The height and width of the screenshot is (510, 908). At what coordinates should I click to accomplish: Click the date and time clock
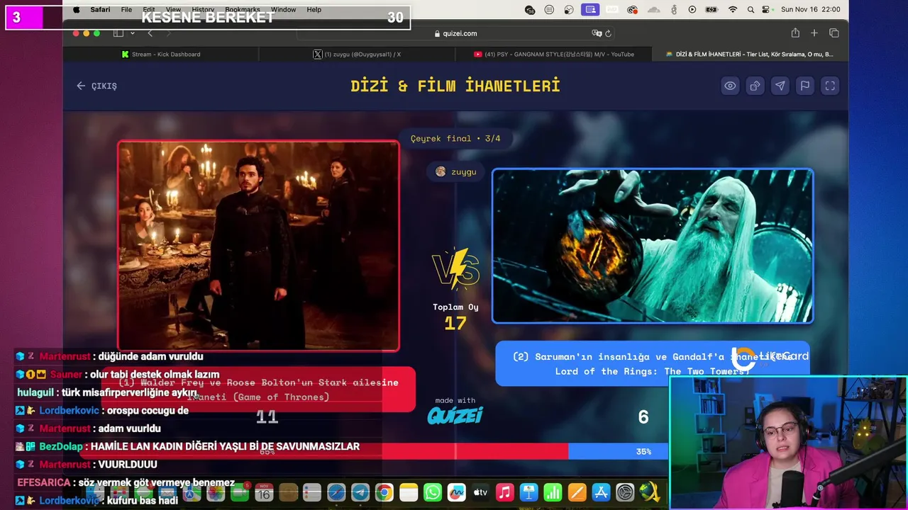(810, 10)
